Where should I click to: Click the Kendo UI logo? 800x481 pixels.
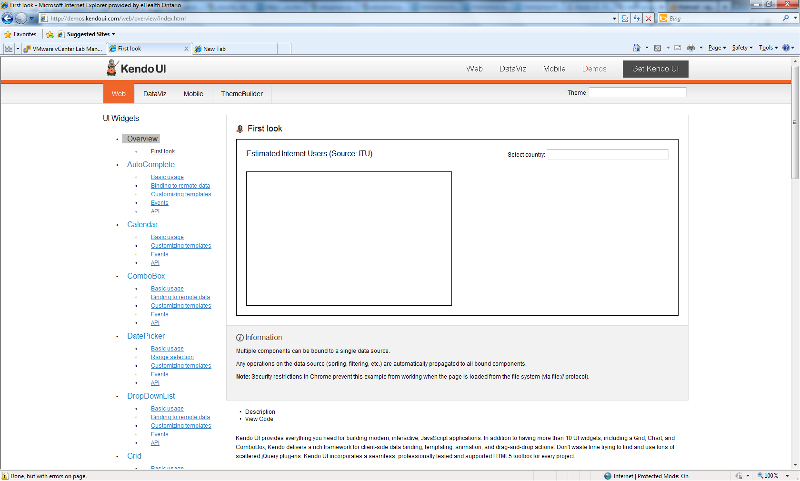click(x=136, y=68)
